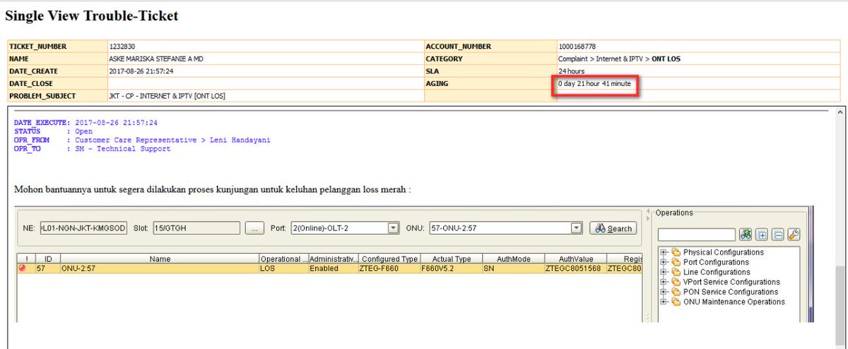Click the LOS operational status cell
The image size is (848, 349).
pos(283,269)
